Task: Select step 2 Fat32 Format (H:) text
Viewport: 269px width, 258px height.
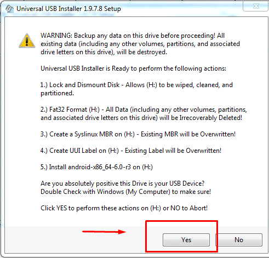Action: (144, 110)
